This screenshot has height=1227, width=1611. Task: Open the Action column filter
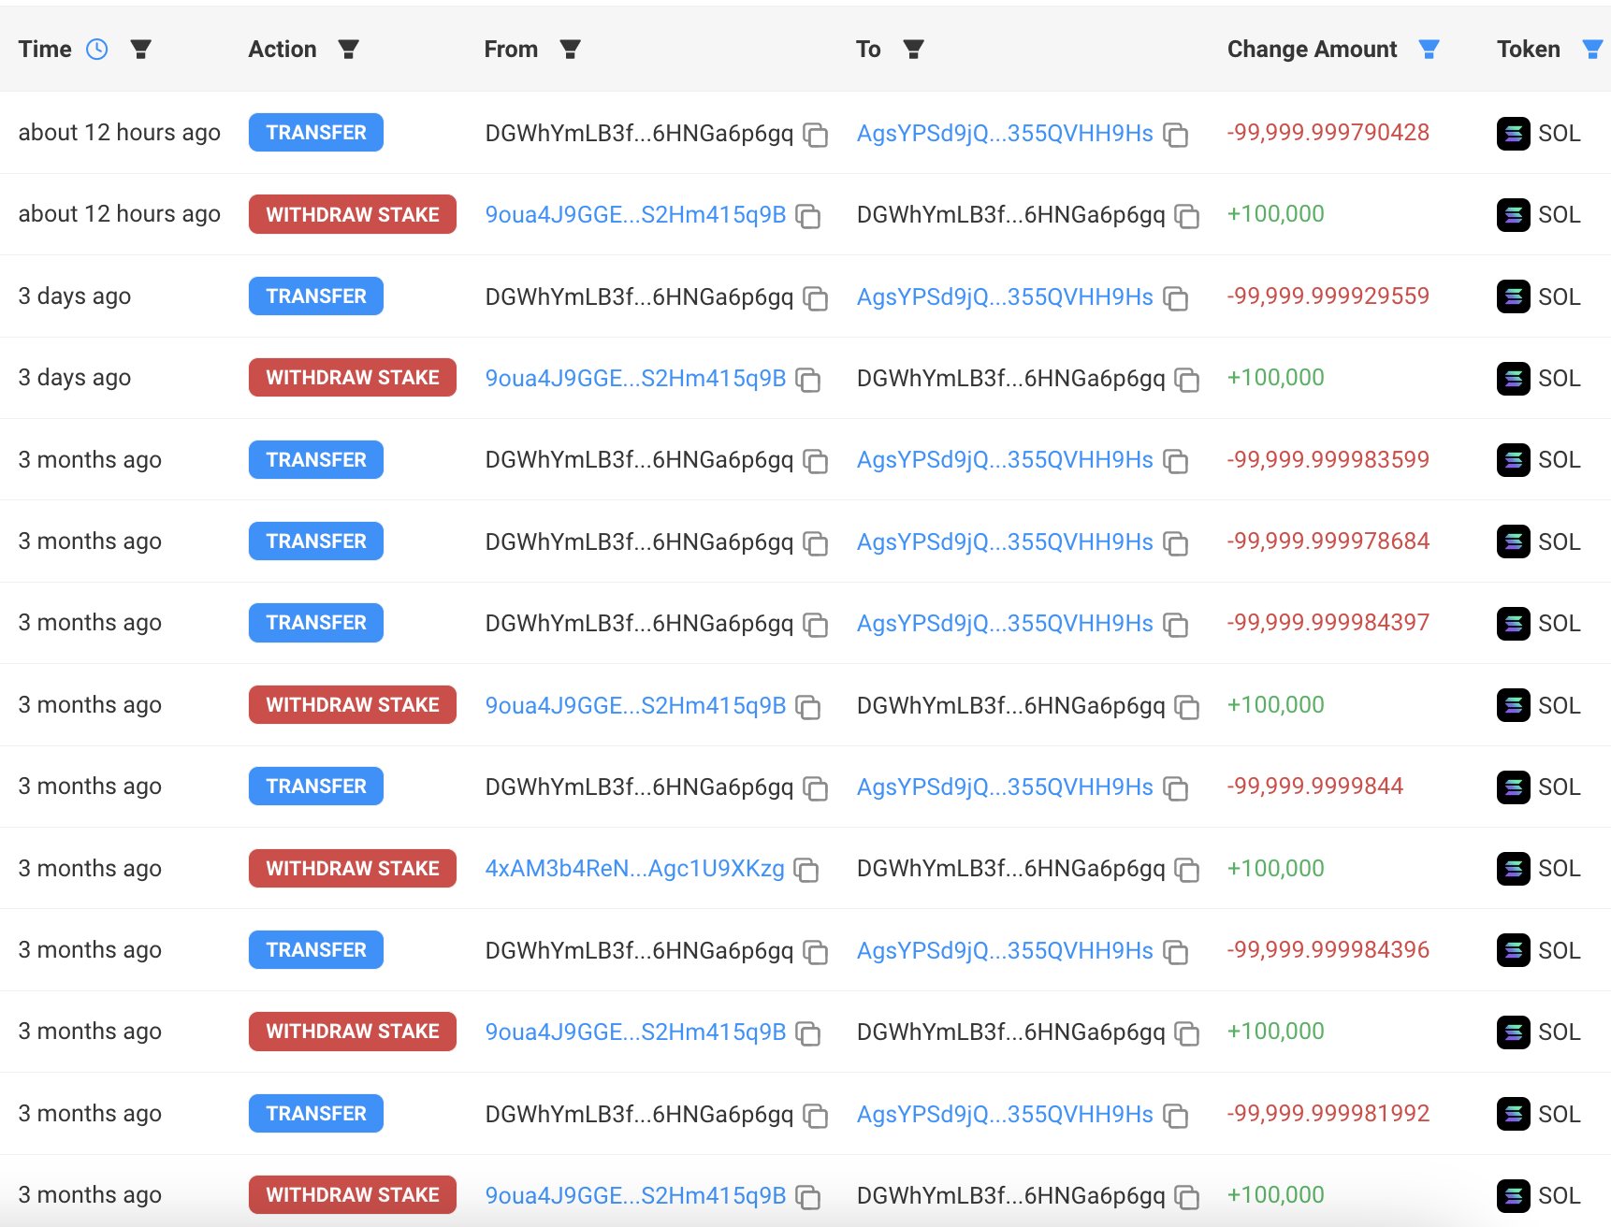point(349,50)
